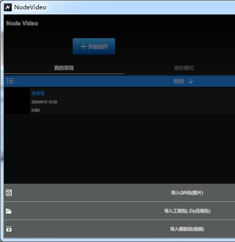Click the video template code icon
The width and height of the screenshot is (235, 242).
pos(9,229)
